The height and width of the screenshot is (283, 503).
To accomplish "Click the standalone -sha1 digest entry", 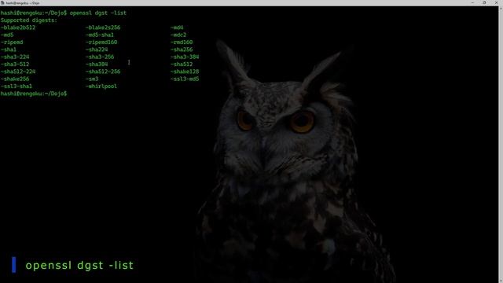I will 9,50.
